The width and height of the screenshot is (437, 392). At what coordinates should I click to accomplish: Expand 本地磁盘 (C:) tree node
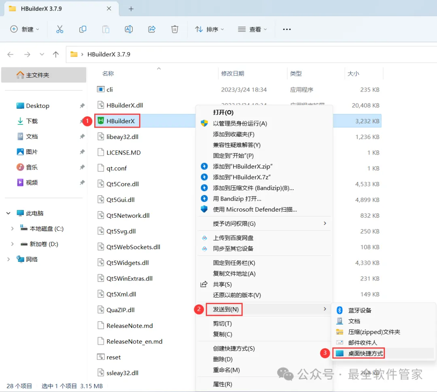click(x=12, y=229)
